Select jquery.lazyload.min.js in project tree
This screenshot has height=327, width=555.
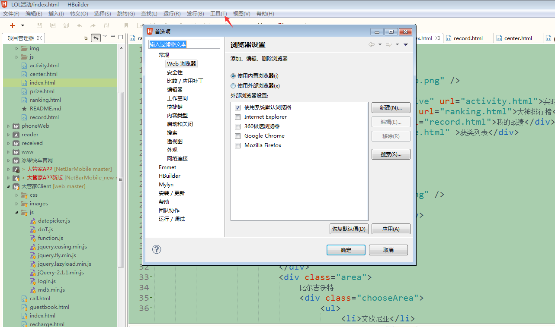click(64, 264)
